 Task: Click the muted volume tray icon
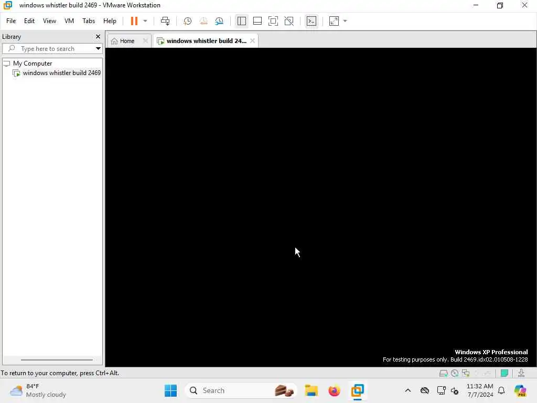455,390
